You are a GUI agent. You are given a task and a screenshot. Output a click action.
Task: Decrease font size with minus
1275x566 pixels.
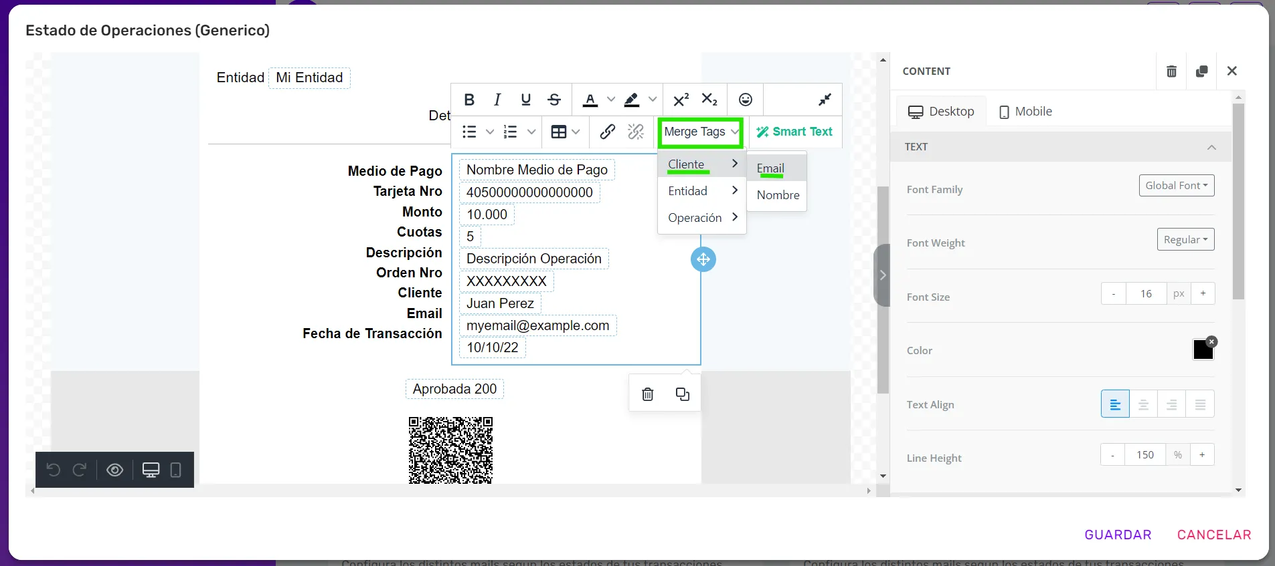tap(1114, 293)
